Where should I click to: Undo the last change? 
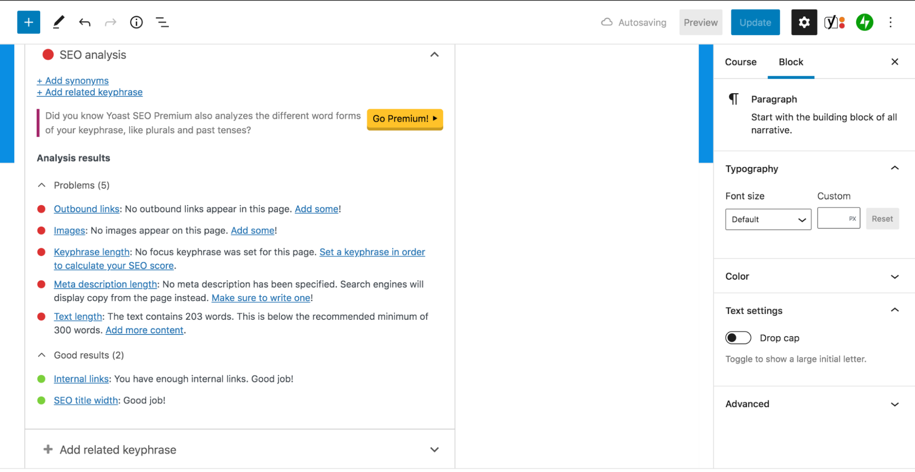point(84,22)
